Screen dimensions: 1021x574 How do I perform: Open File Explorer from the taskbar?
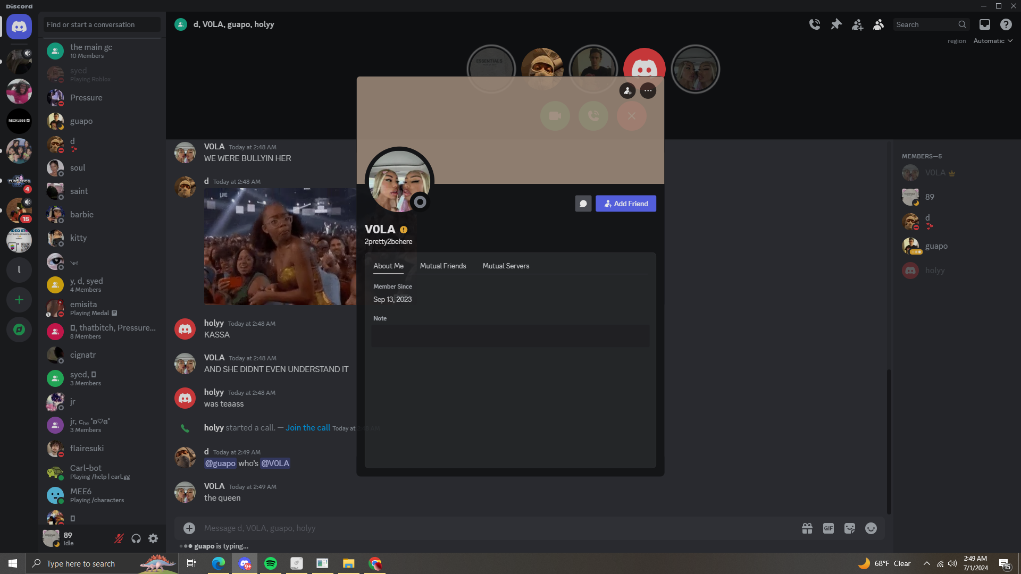349,563
